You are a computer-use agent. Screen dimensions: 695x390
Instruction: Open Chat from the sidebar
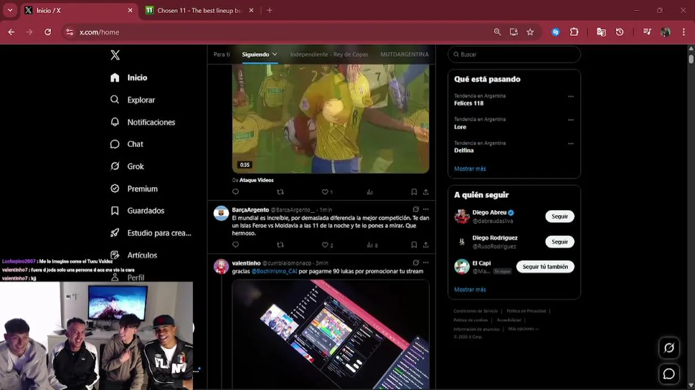point(135,144)
